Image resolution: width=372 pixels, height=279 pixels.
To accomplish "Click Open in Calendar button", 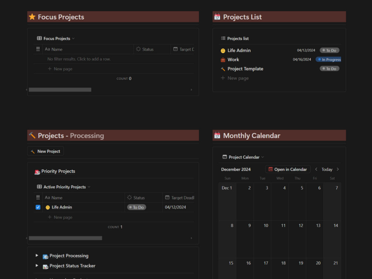I will coord(288,169).
